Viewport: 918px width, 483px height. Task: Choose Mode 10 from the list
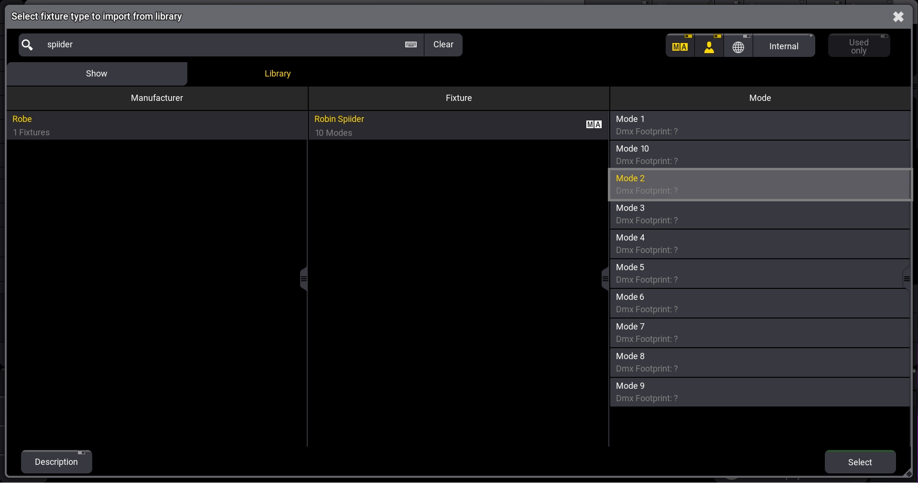coord(760,154)
